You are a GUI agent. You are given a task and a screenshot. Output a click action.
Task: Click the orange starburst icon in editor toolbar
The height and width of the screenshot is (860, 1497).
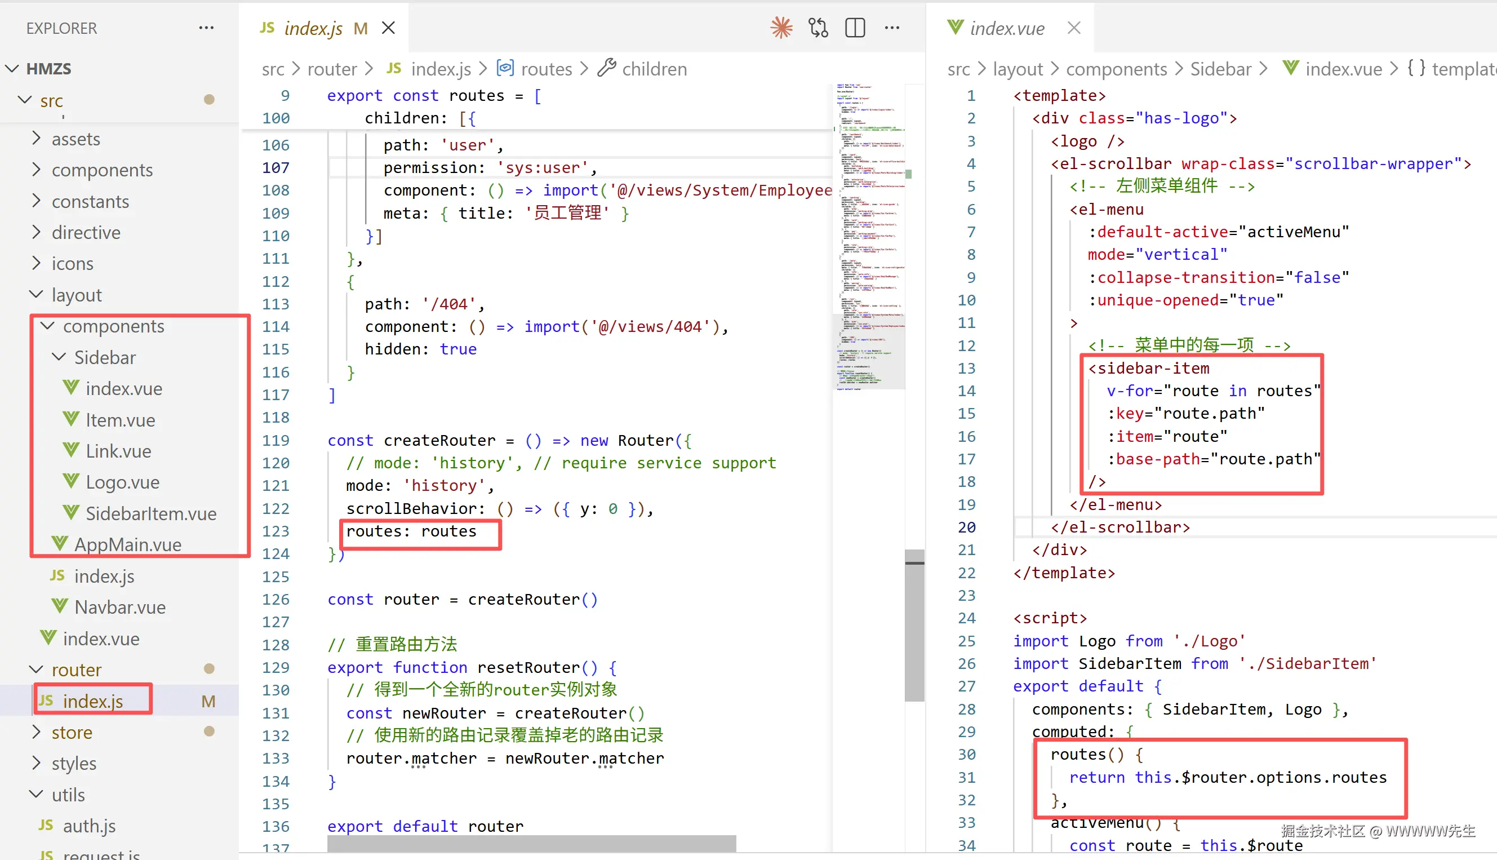click(781, 28)
